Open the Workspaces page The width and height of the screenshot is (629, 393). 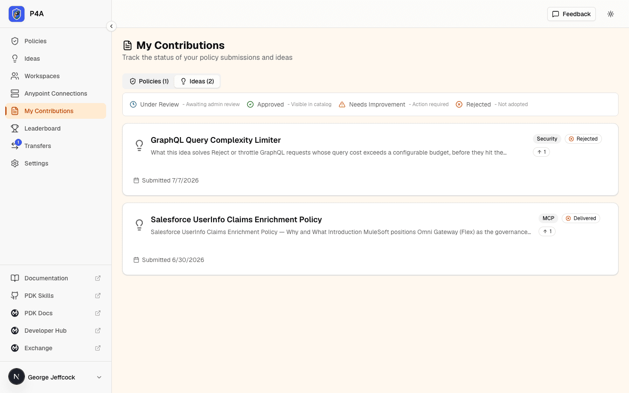pos(56,76)
